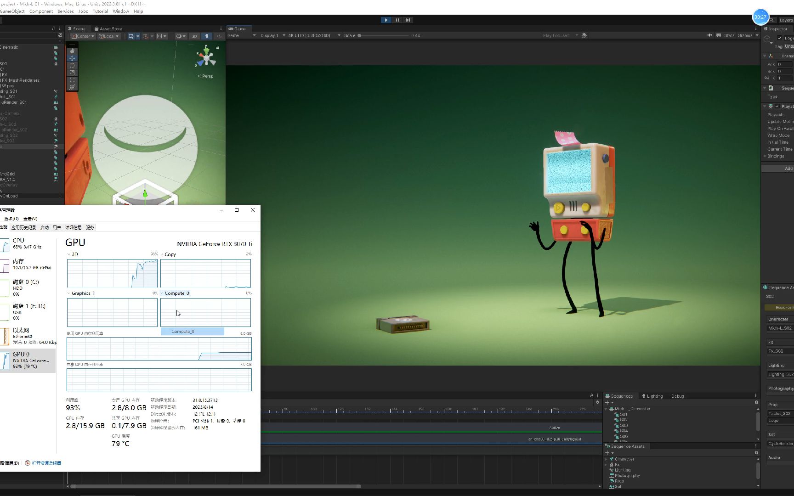Open the Window menu
This screenshot has width=794, height=496.
(x=121, y=11)
